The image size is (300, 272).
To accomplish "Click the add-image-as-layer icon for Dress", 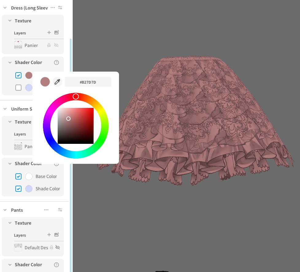I will pyautogui.click(x=57, y=32).
